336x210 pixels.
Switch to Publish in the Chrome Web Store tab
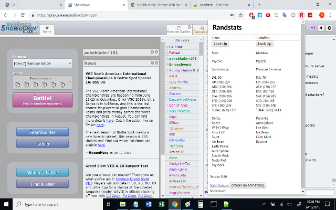pyautogui.click(x=159, y=5)
